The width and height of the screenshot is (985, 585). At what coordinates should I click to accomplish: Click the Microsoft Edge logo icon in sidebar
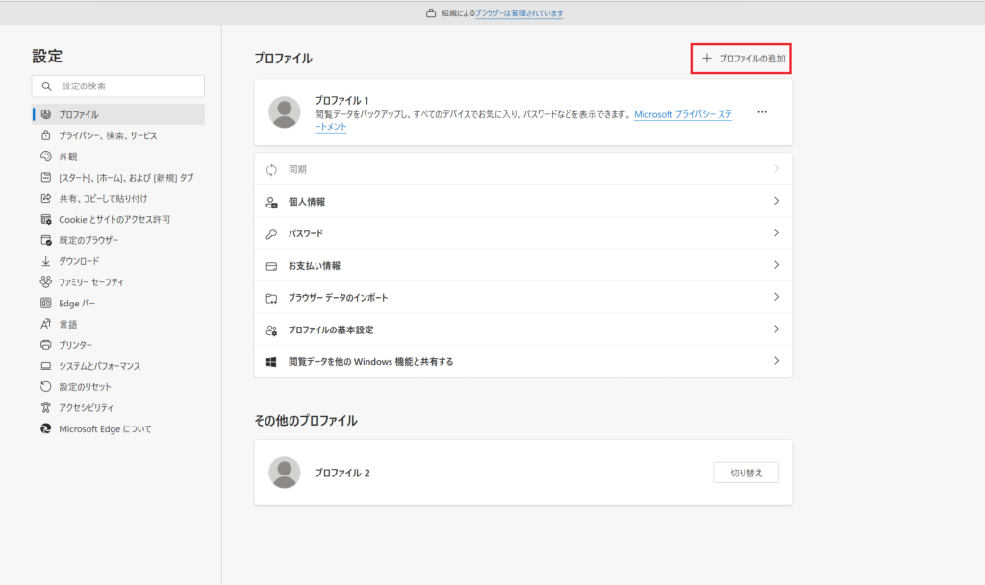click(x=46, y=428)
